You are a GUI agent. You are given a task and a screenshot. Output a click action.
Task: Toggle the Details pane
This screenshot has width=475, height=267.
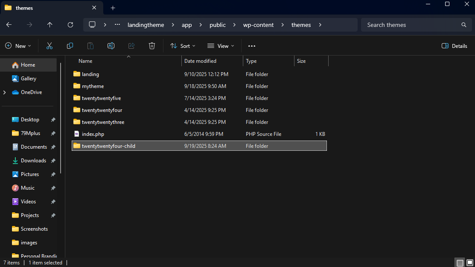point(454,46)
